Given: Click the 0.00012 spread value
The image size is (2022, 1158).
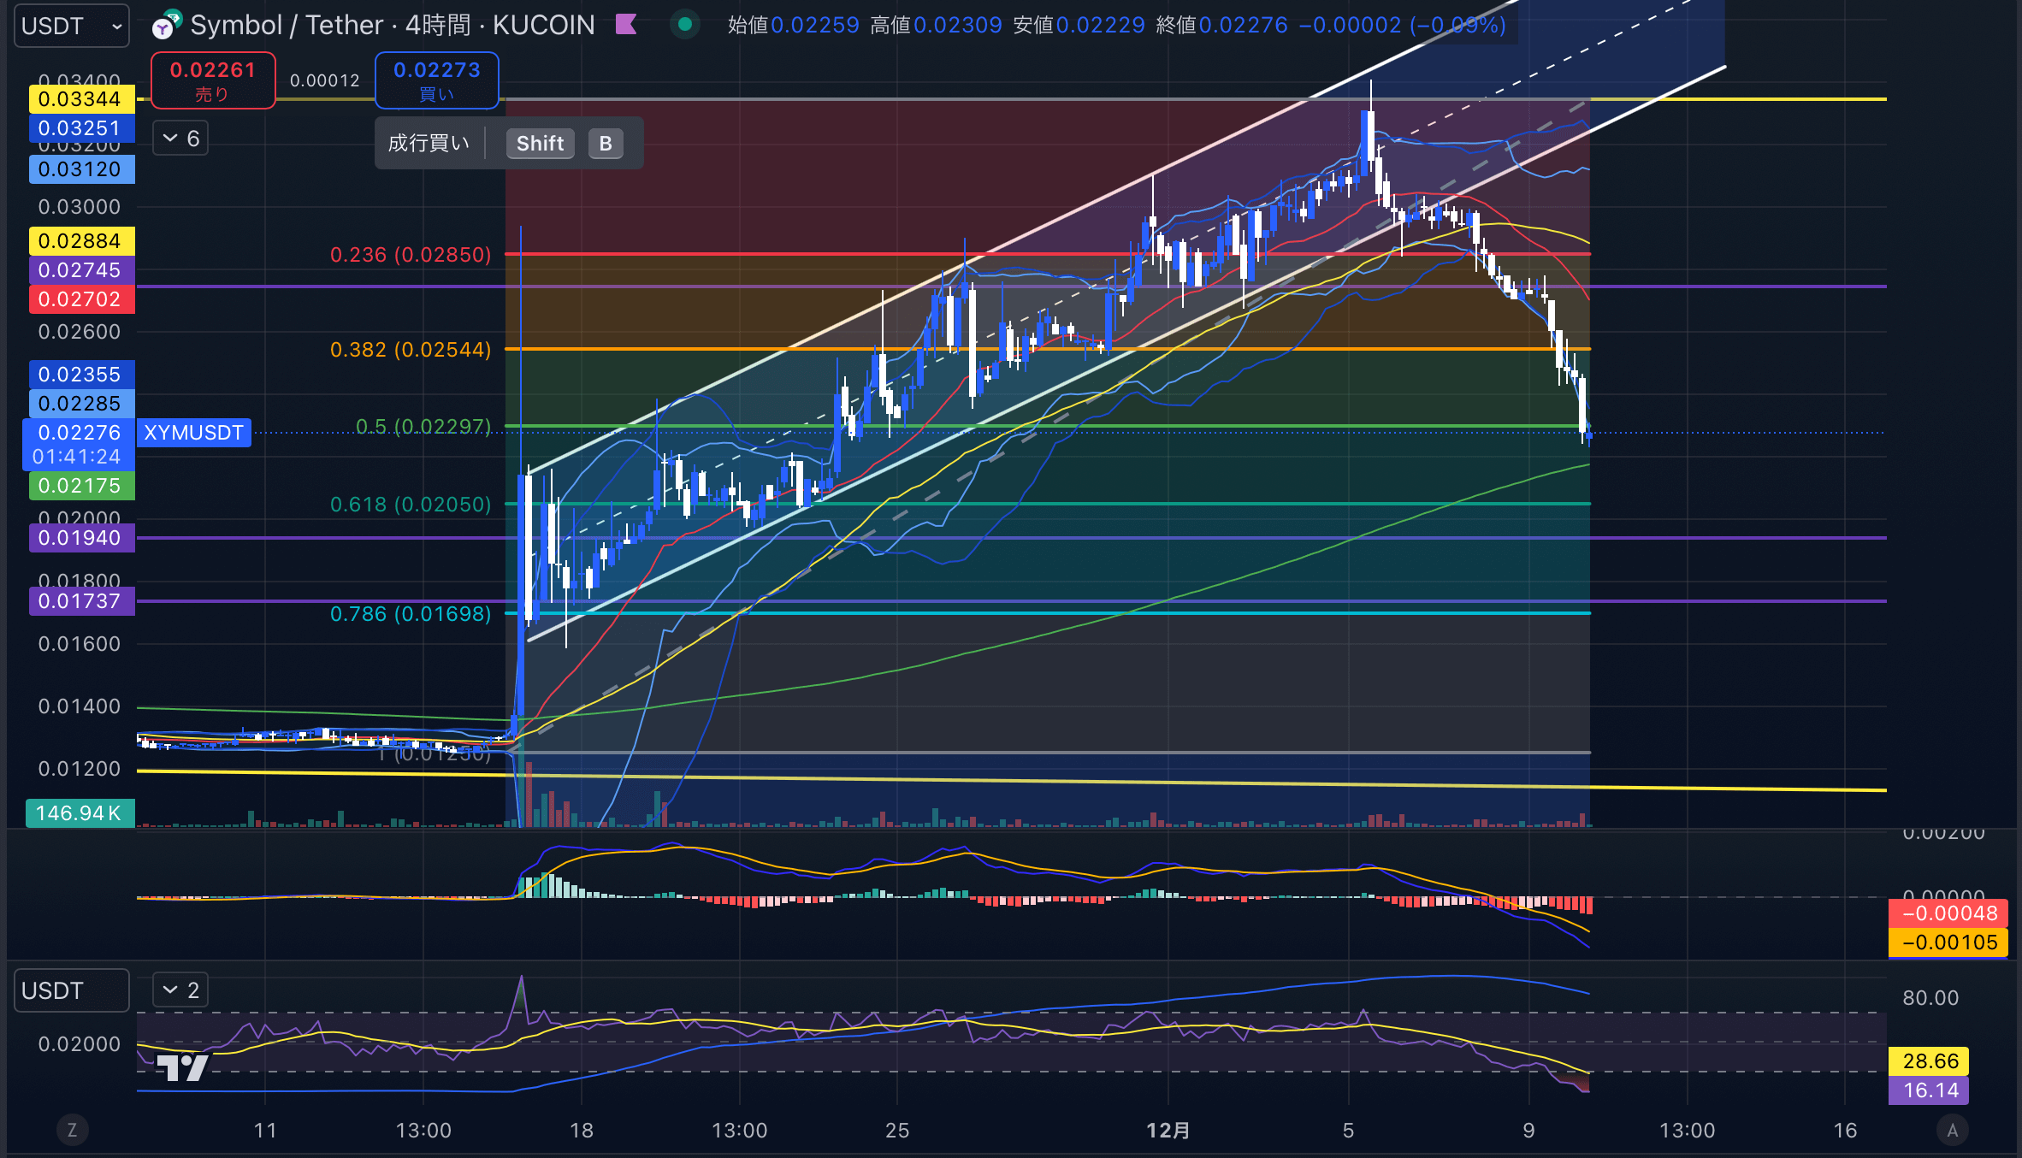Looking at the screenshot, I should 325,80.
